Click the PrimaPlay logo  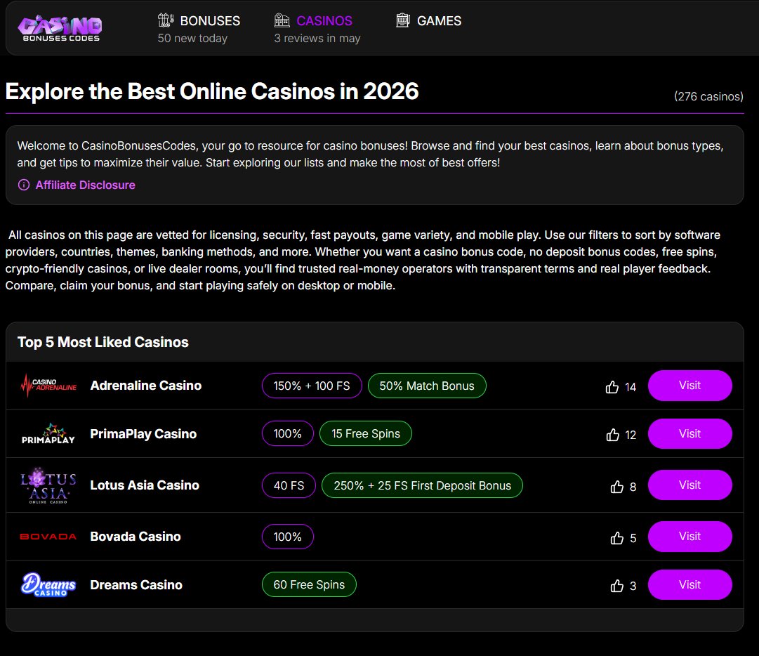click(48, 434)
